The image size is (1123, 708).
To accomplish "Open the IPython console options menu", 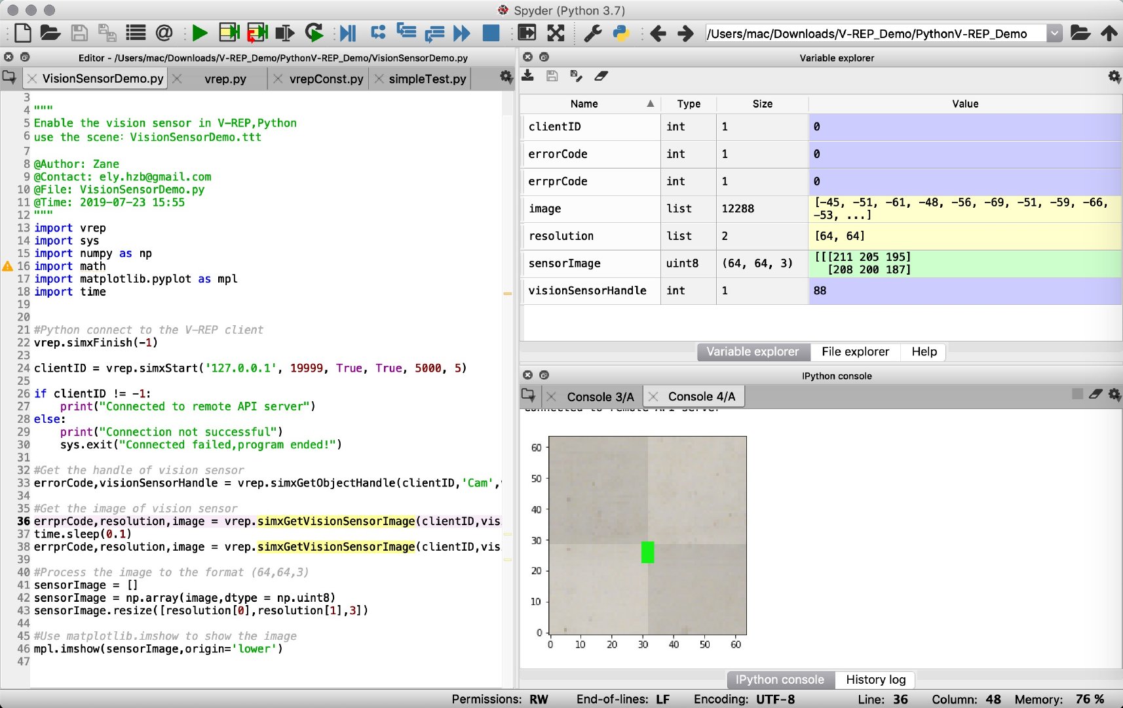I will pyautogui.click(x=1114, y=394).
